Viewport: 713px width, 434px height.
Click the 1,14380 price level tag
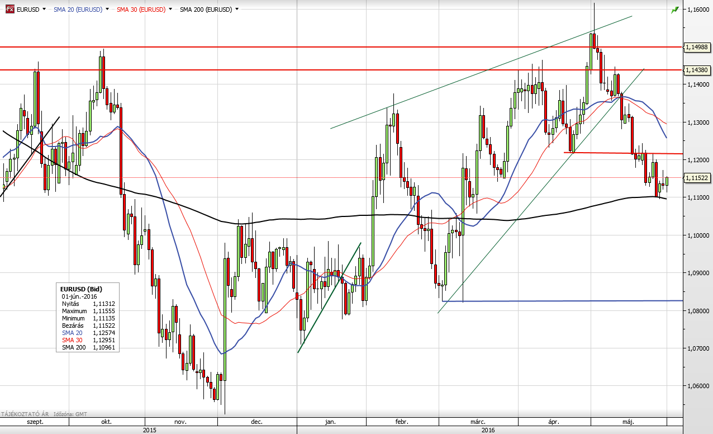tap(697, 70)
